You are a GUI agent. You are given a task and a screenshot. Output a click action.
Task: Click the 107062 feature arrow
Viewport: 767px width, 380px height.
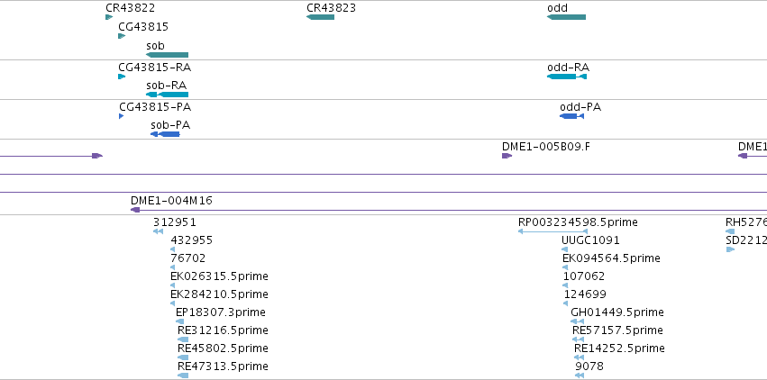pyautogui.click(x=565, y=285)
